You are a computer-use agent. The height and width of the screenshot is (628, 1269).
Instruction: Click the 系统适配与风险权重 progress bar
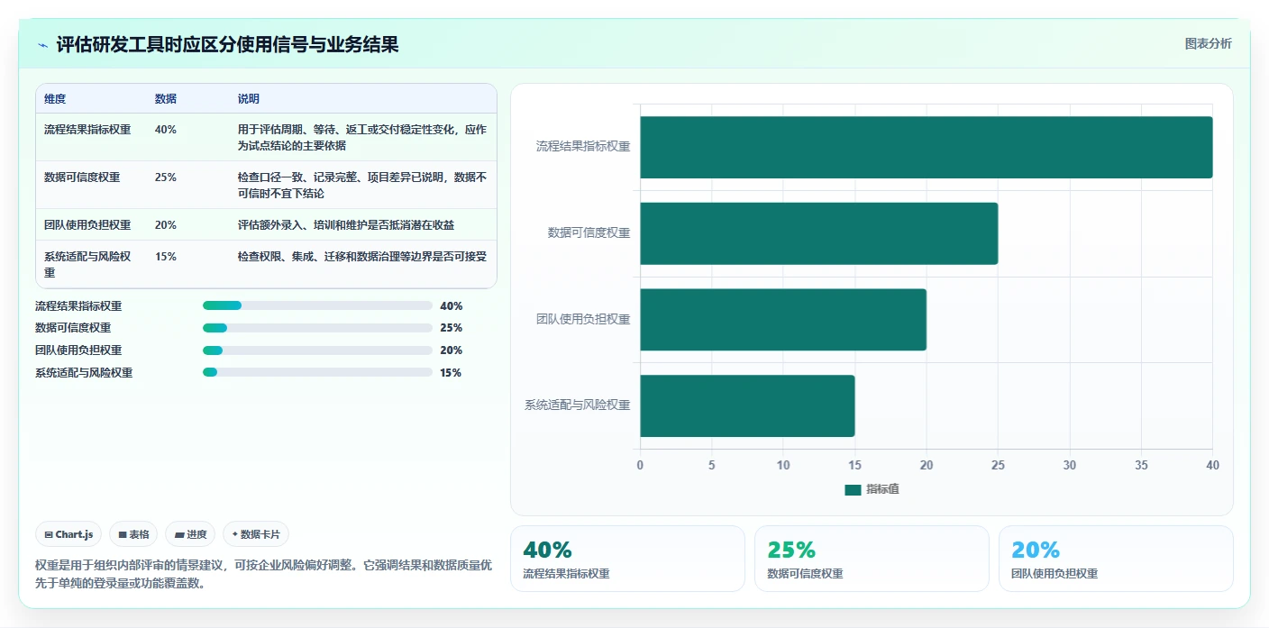[x=317, y=372]
